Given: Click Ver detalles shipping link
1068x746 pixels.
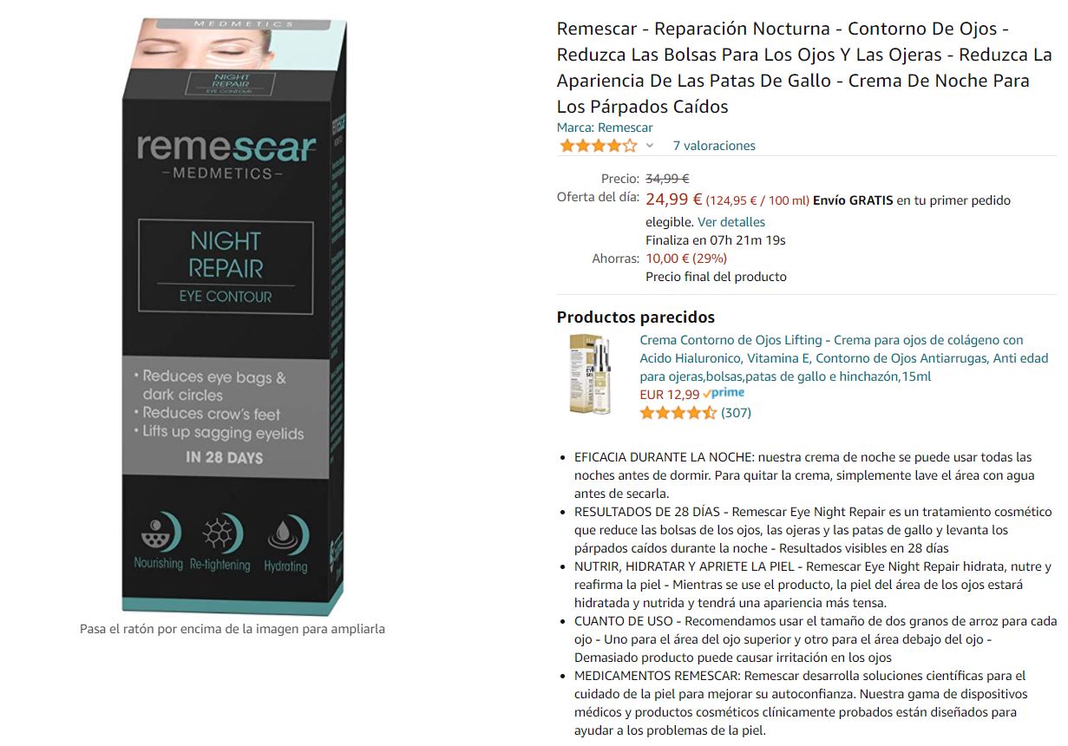Looking at the screenshot, I should point(731,222).
